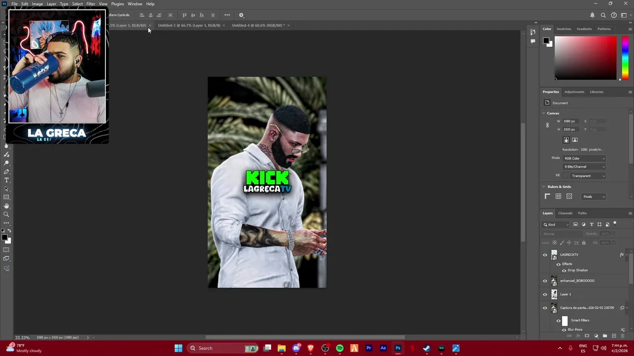Pick a color in the color field
Screen dimensions: 634x356
pyautogui.click(x=585, y=58)
